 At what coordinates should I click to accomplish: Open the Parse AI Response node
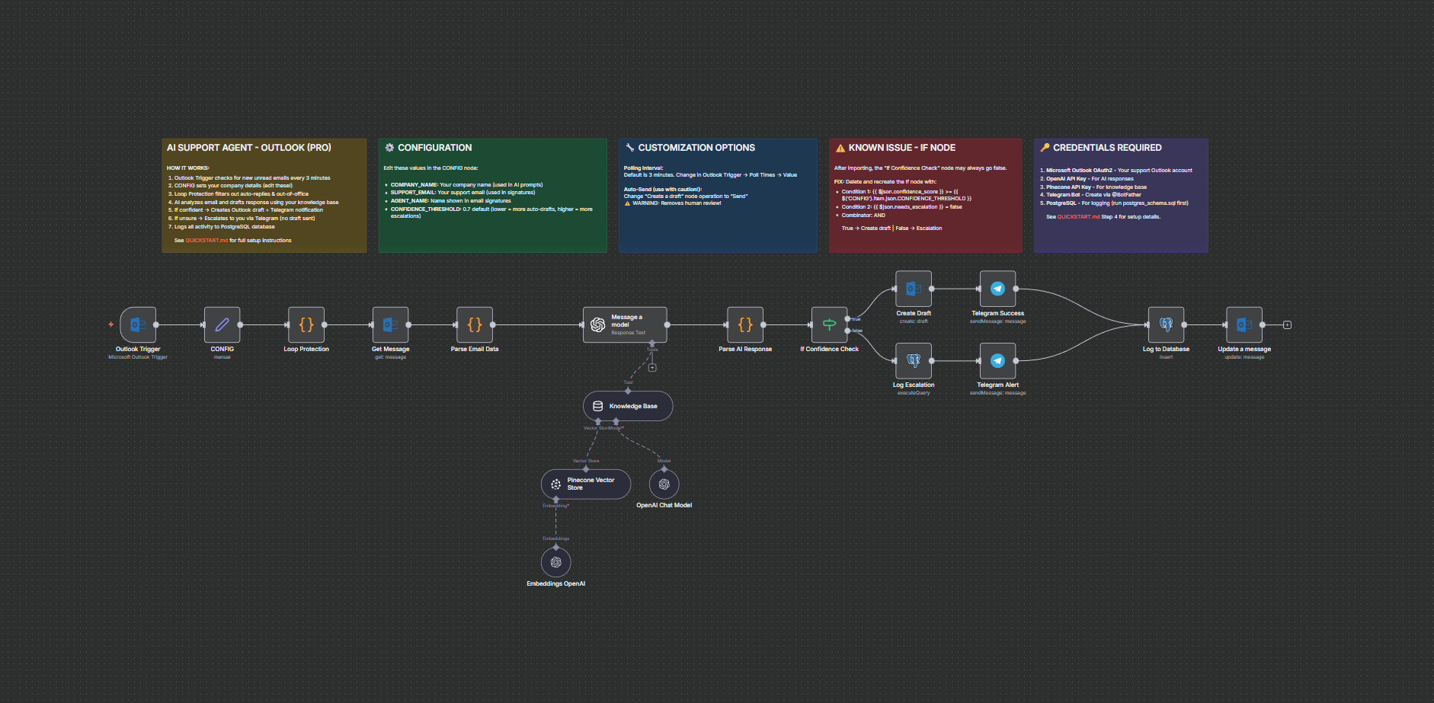[x=745, y=324]
